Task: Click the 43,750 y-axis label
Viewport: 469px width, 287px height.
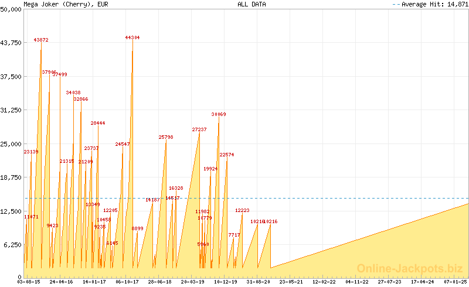Action: coord(11,43)
